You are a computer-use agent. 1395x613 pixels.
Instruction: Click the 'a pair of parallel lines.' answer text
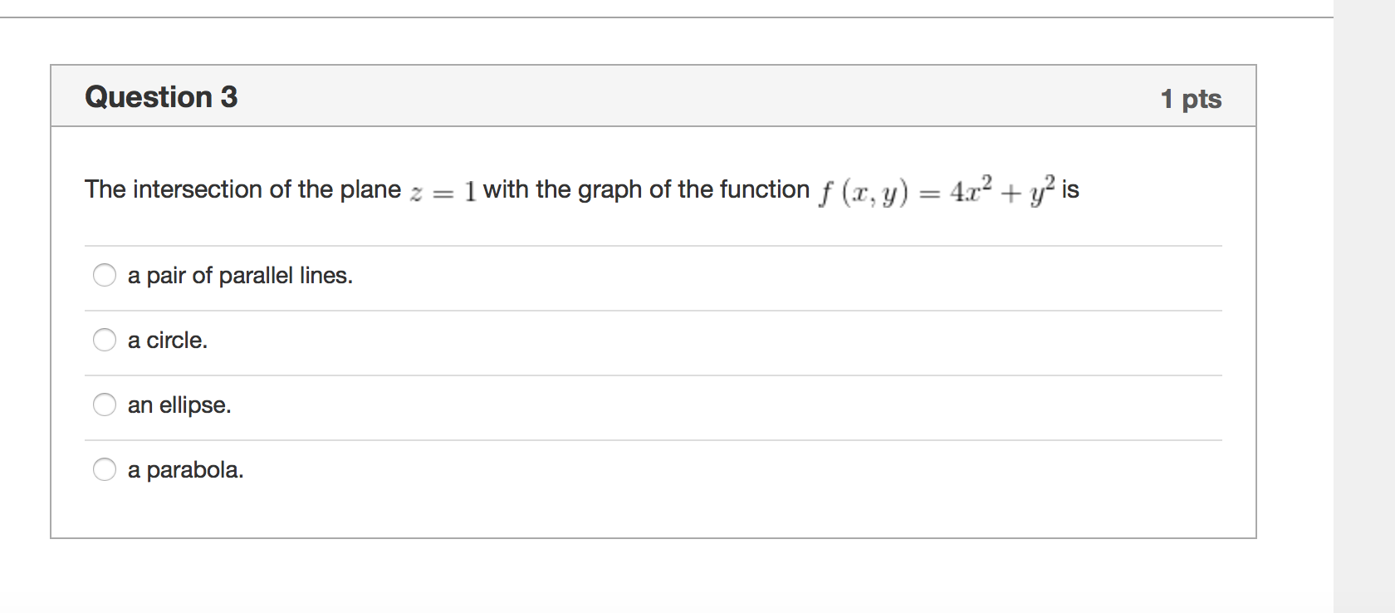pos(240,276)
